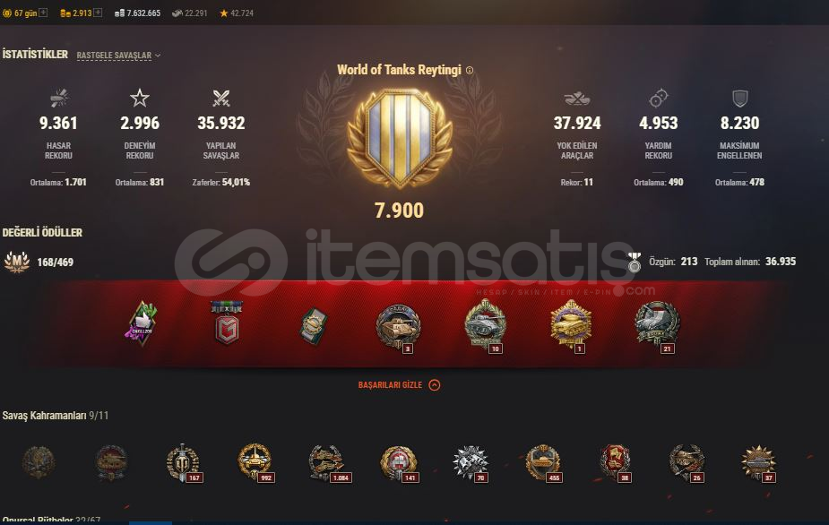Screen dimensions: 829x525
Task: Click the medal icon beside Özgün 213
Action: click(x=634, y=262)
